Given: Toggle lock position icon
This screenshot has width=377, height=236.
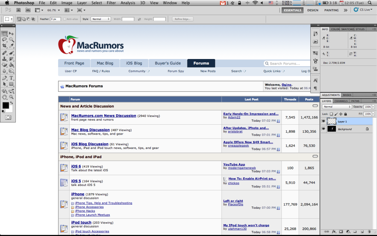Looking at the screenshot, I should 341,114.
